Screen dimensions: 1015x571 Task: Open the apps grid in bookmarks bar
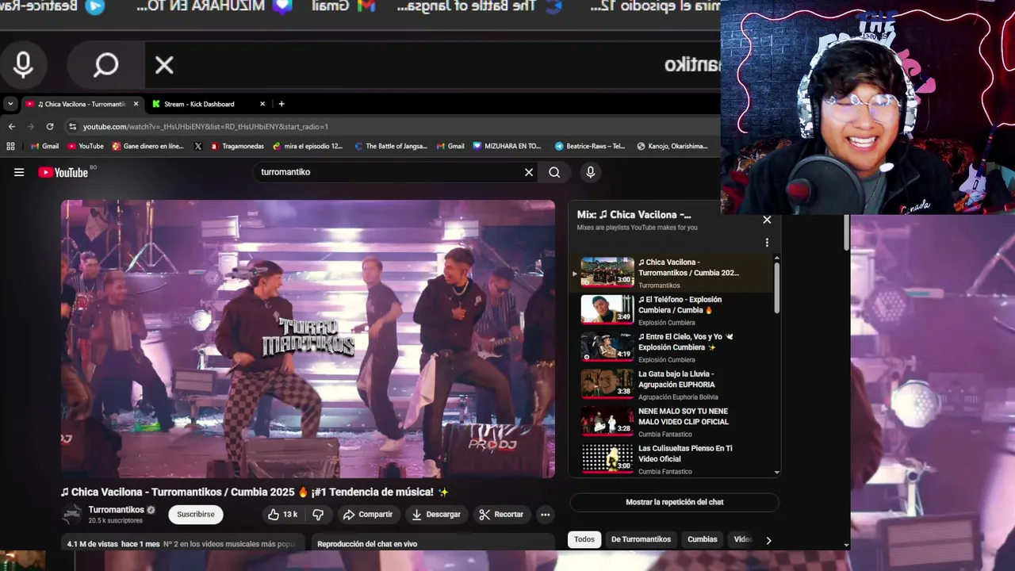(x=10, y=146)
